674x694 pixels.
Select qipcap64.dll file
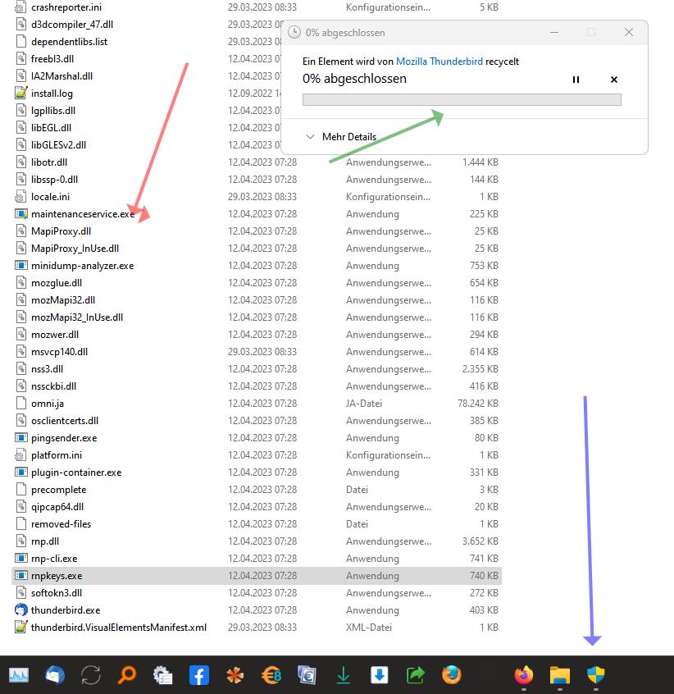(57, 507)
